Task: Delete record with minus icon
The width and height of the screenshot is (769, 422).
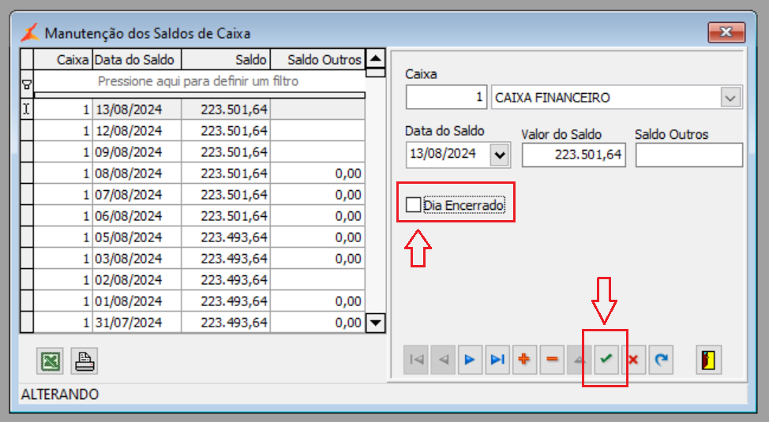Action: (552, 360)
